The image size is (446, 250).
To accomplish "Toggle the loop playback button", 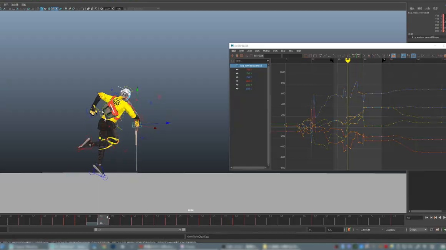I will pos(431,230).
